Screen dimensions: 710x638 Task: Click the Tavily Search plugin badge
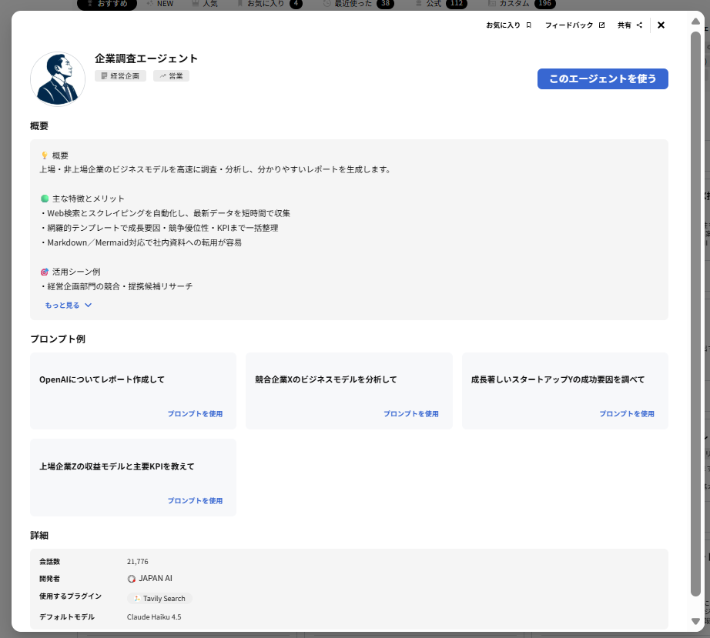159,598
